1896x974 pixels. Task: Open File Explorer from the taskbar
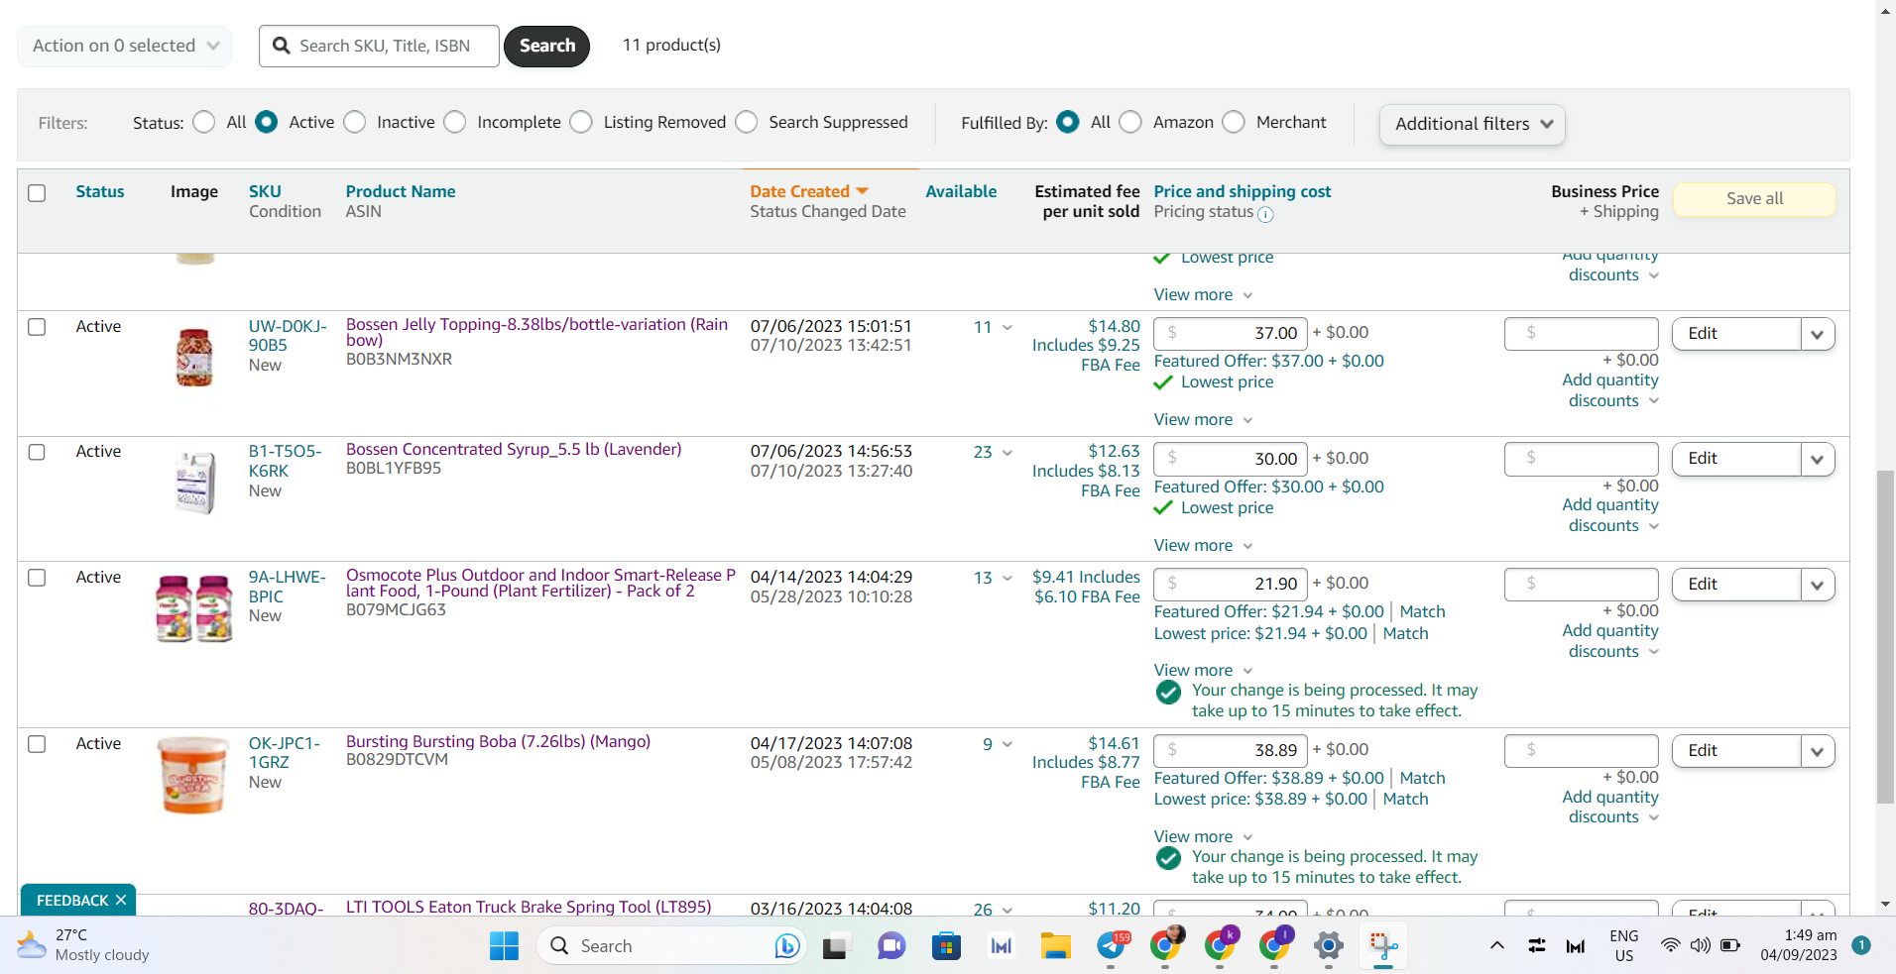1055,946
